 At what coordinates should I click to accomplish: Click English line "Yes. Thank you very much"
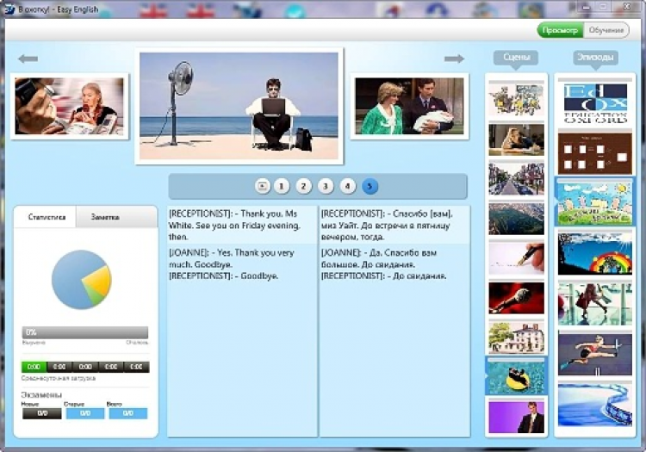(x=232, y=258)
